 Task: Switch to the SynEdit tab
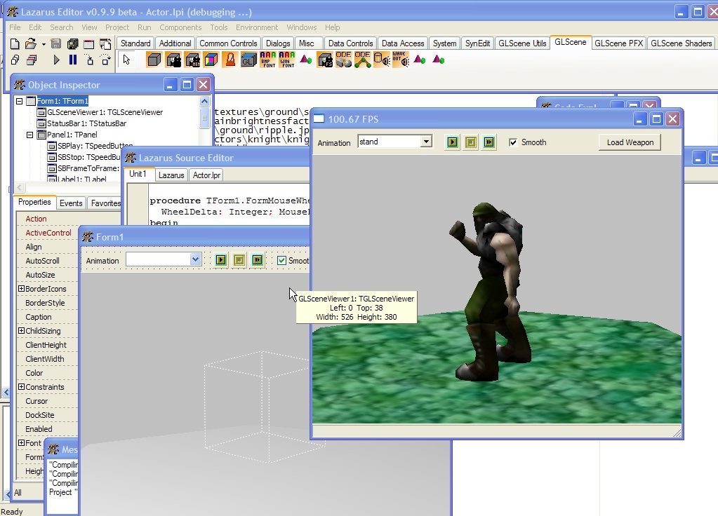click(x=477, y=43)
